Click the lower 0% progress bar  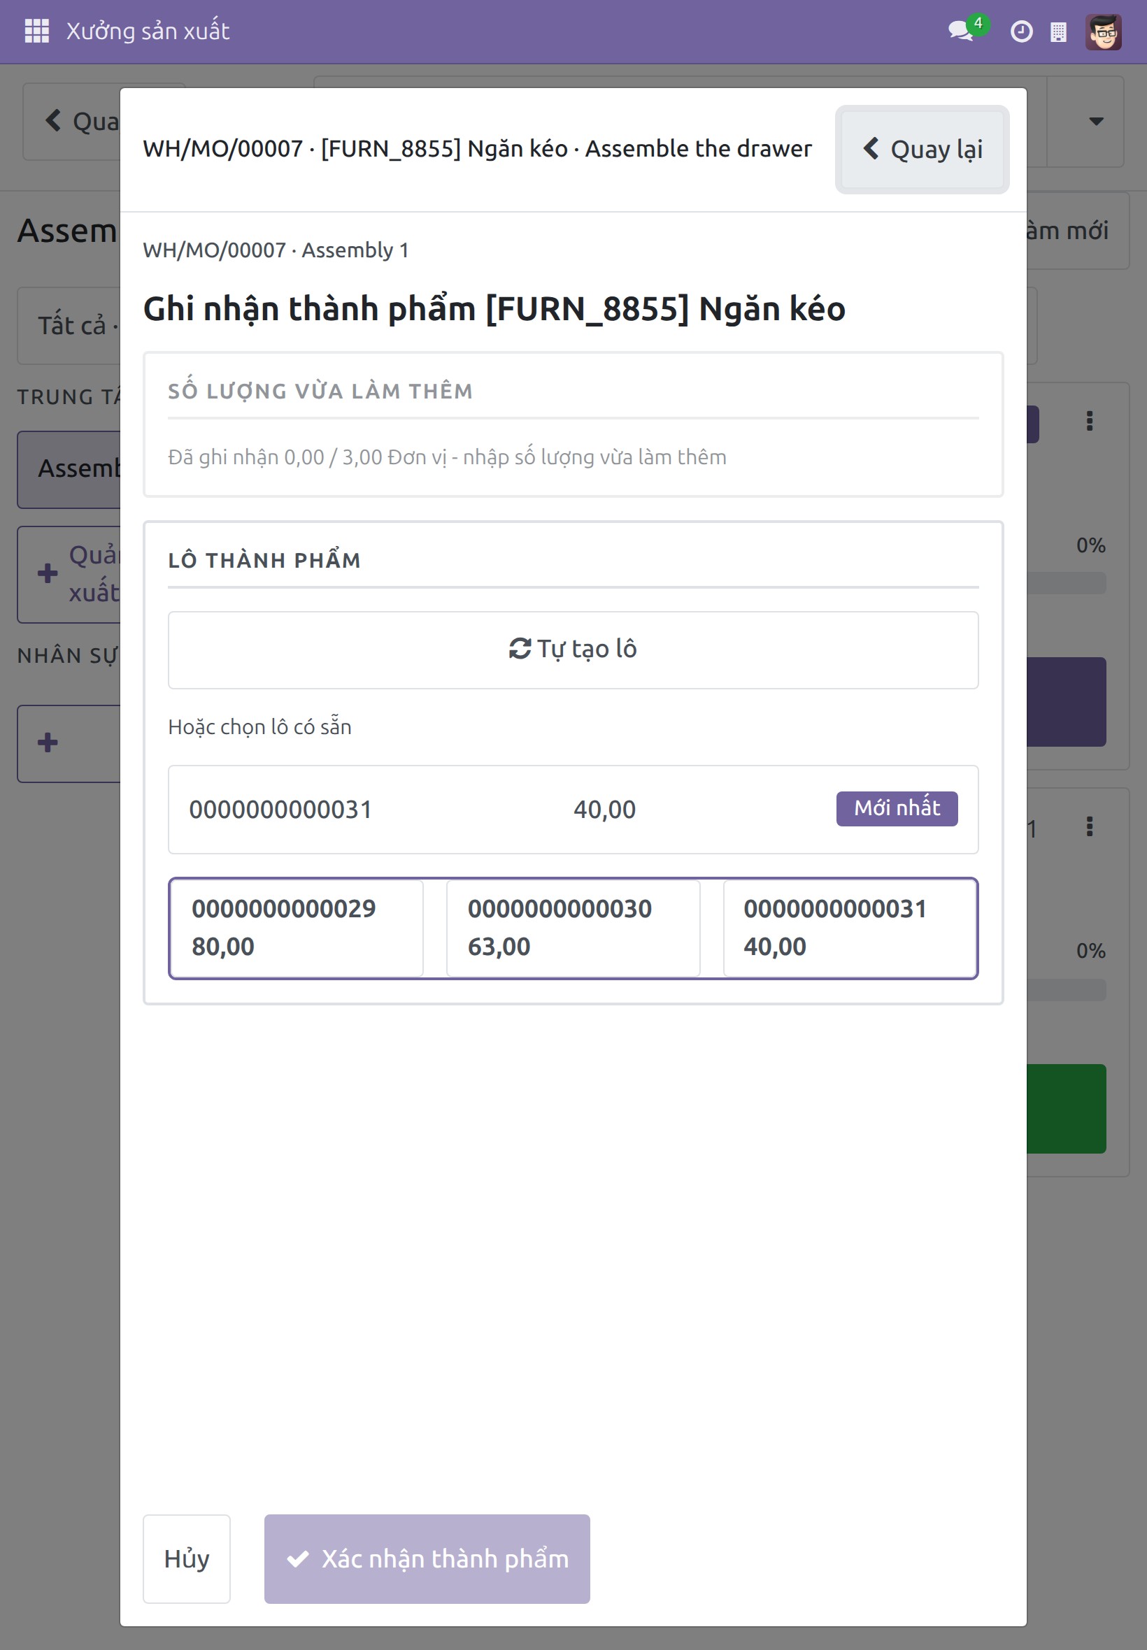click(1067, 990)
